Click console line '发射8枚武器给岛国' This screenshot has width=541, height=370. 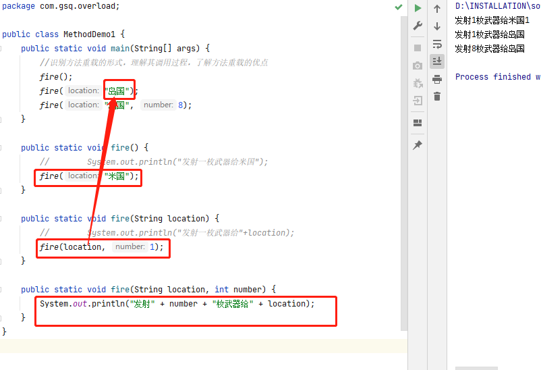[x=490, y=49]
